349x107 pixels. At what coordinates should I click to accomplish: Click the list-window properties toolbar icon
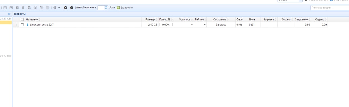(x=41, y=8)
